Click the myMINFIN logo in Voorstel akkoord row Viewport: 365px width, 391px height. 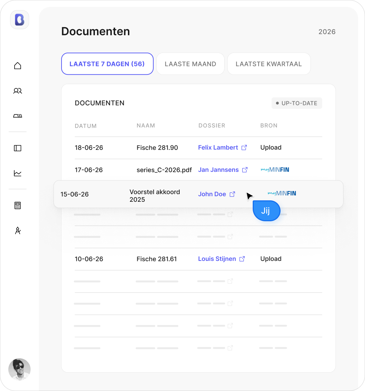(x=282, y=193)
